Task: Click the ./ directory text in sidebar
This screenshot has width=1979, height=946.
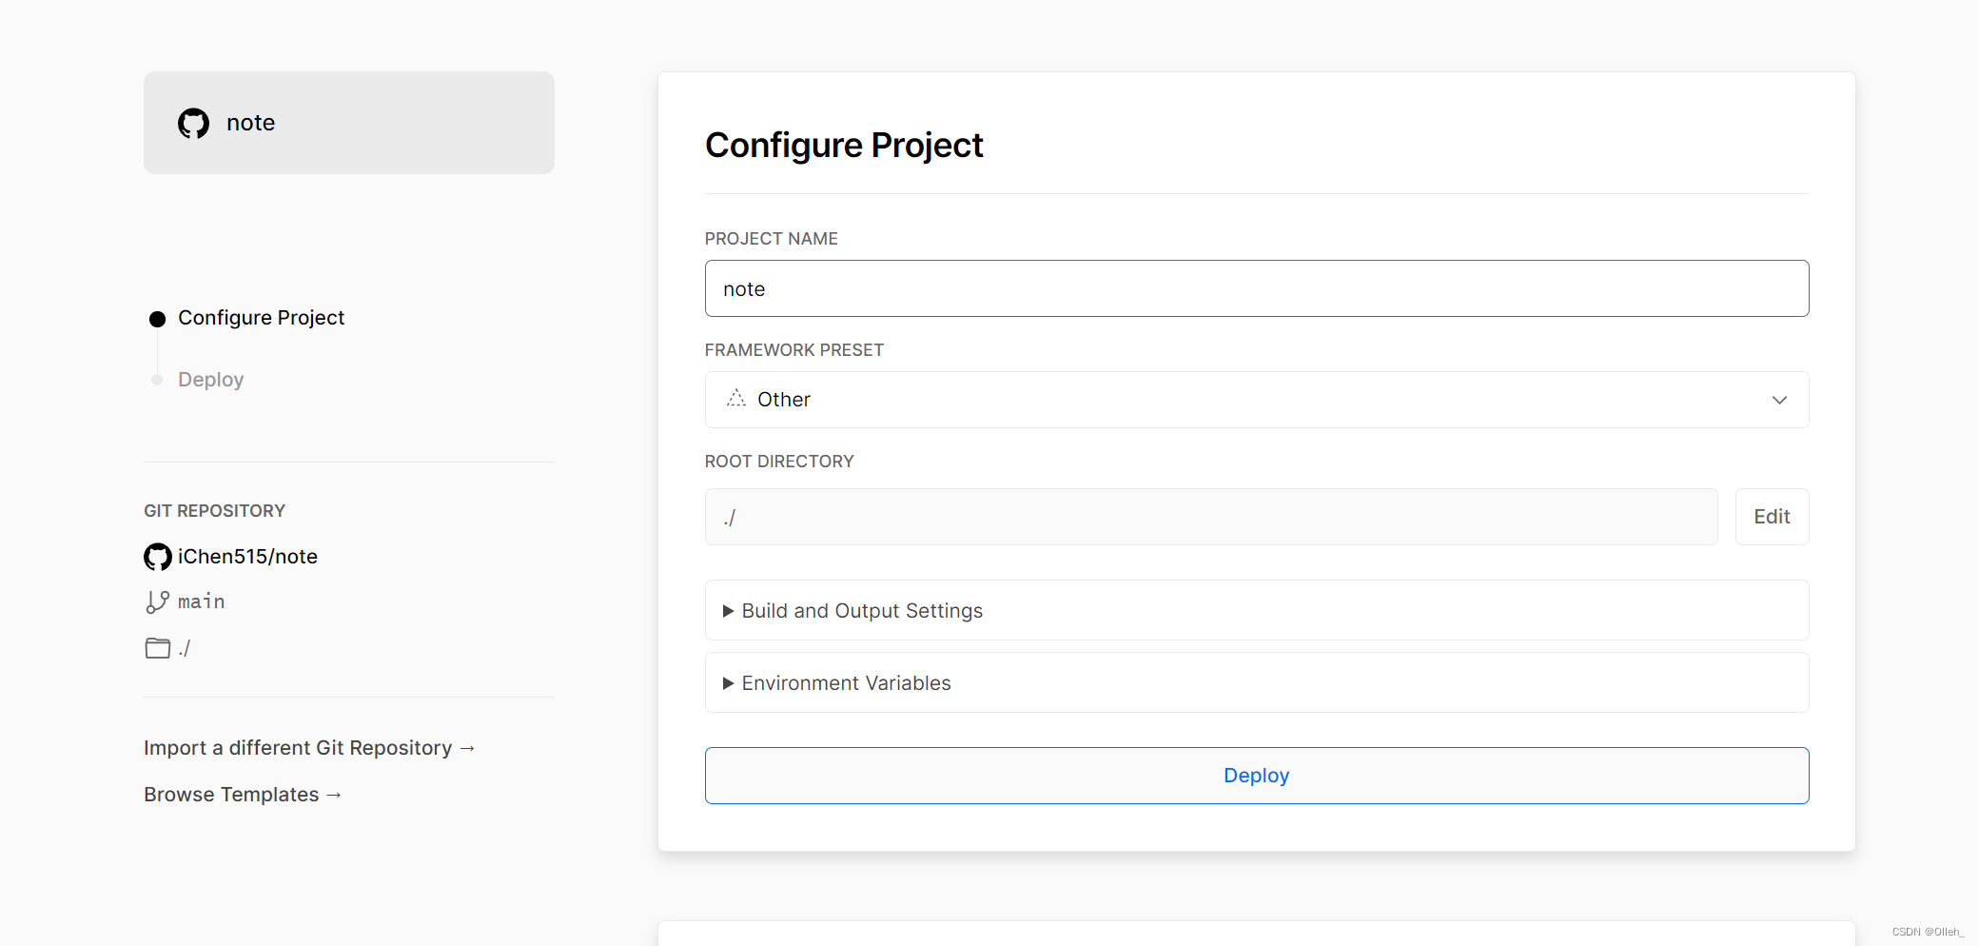Action: click(x=185, y=648)
